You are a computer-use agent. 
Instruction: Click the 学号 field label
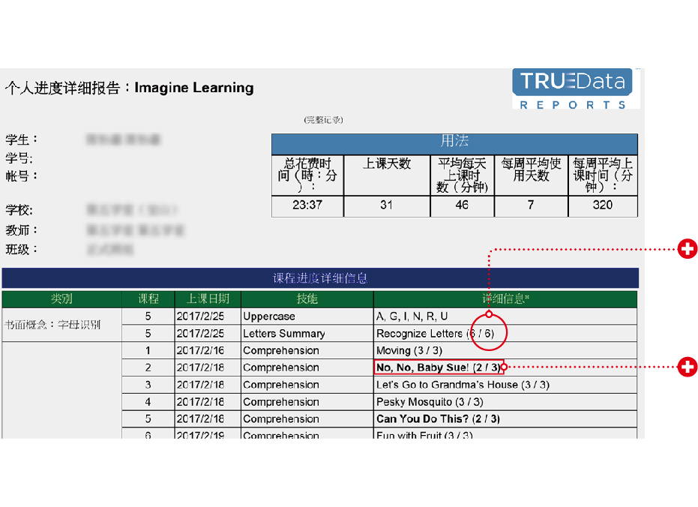tap(19, 158)
